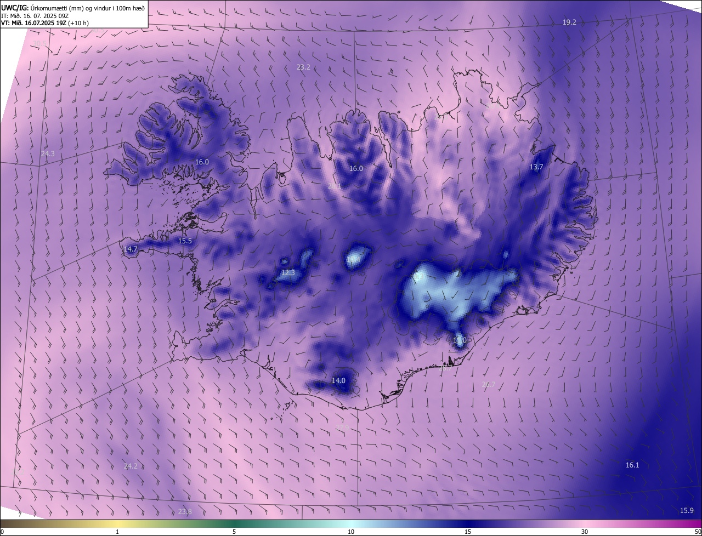Click the colorbar tick label 50

pyautogui.click(x=698, y=532)
